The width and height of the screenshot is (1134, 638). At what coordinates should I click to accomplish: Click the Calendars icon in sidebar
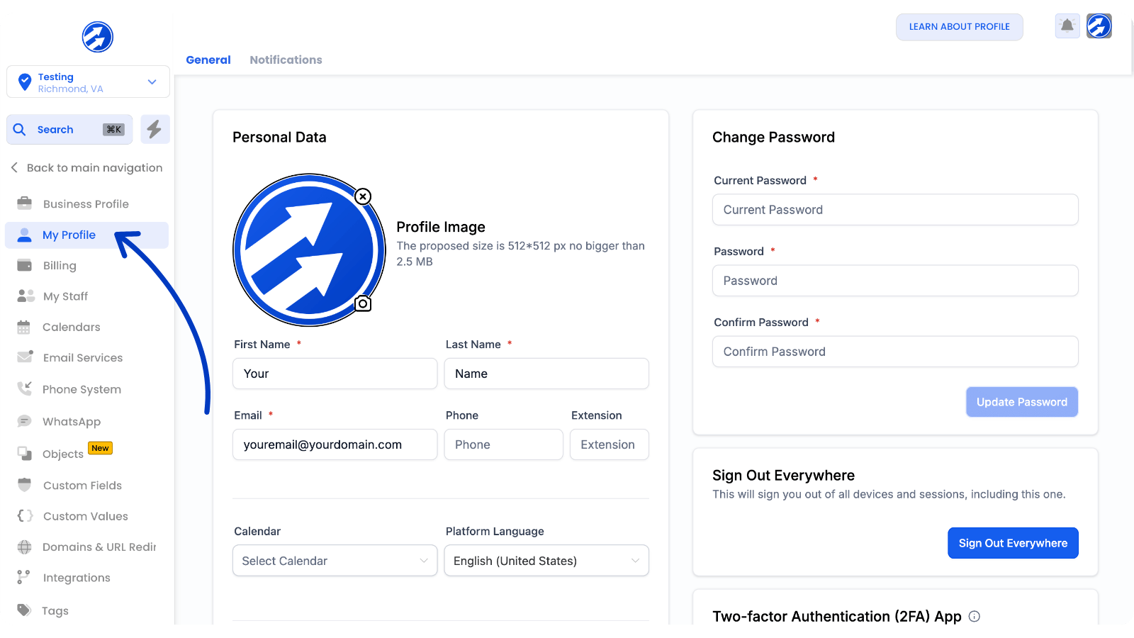click(24, 327)
